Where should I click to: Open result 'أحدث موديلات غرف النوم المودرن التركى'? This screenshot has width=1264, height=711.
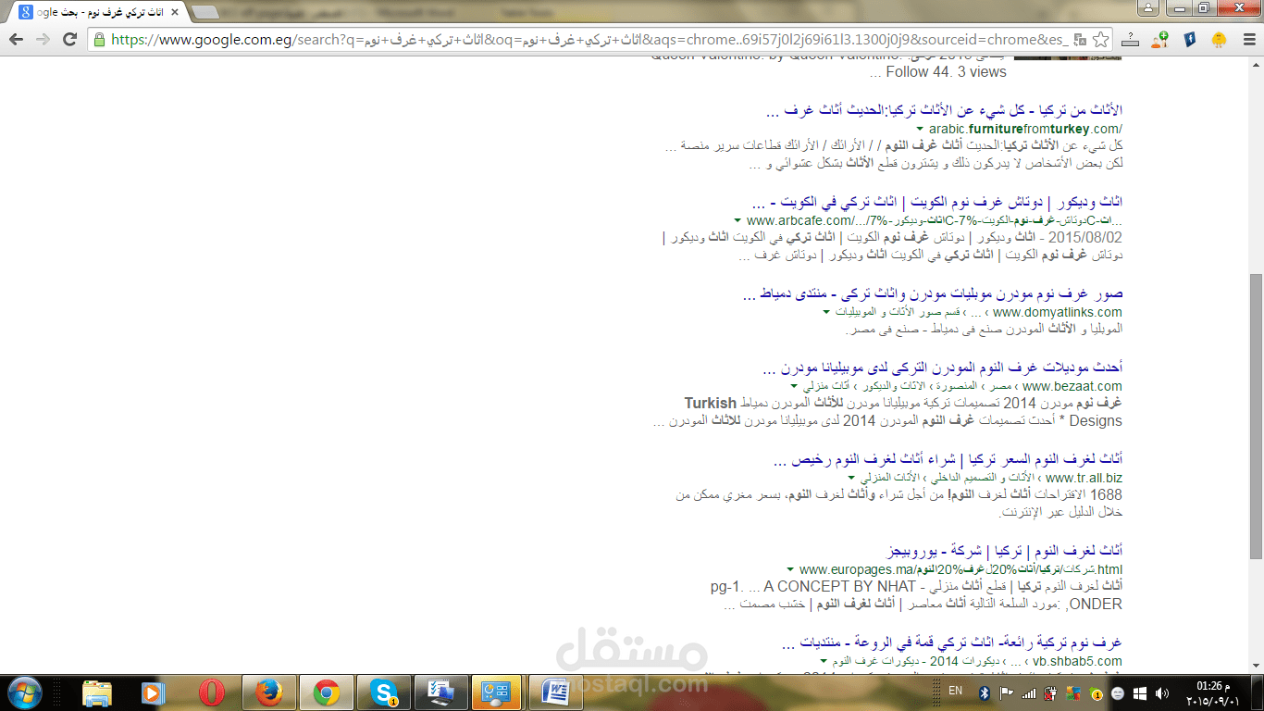tap(943, 368)
